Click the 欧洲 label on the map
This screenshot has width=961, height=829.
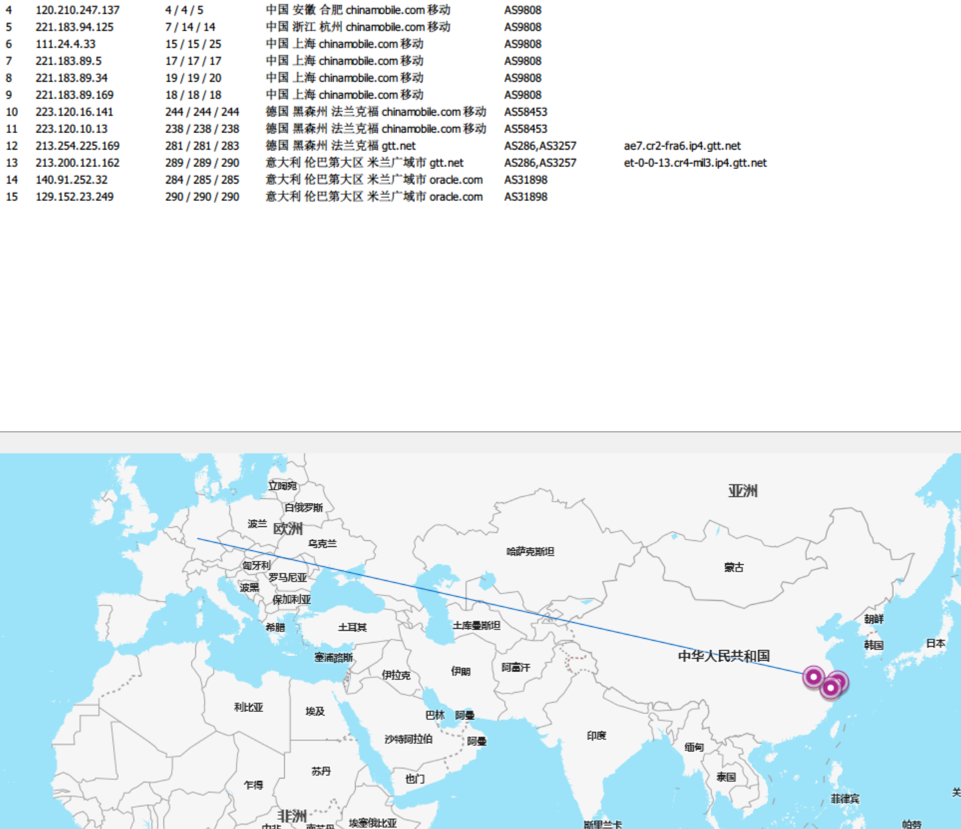tap(287, 529)
